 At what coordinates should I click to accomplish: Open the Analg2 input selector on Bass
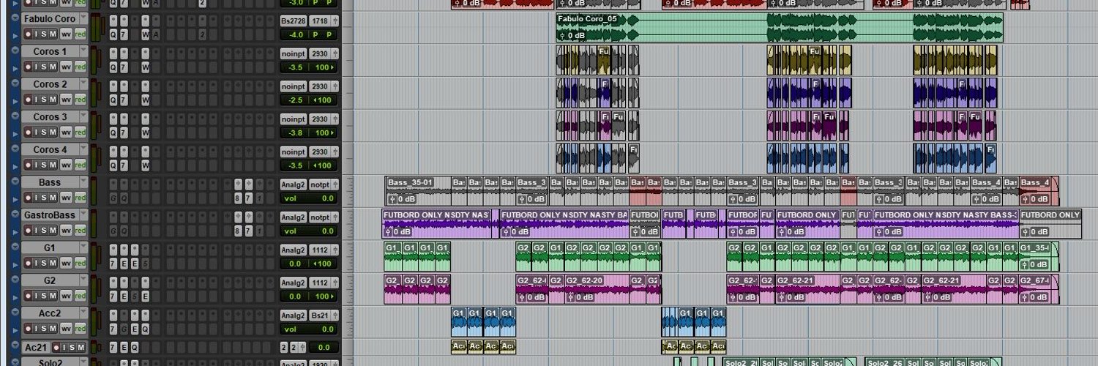click(x=293, y=184)
